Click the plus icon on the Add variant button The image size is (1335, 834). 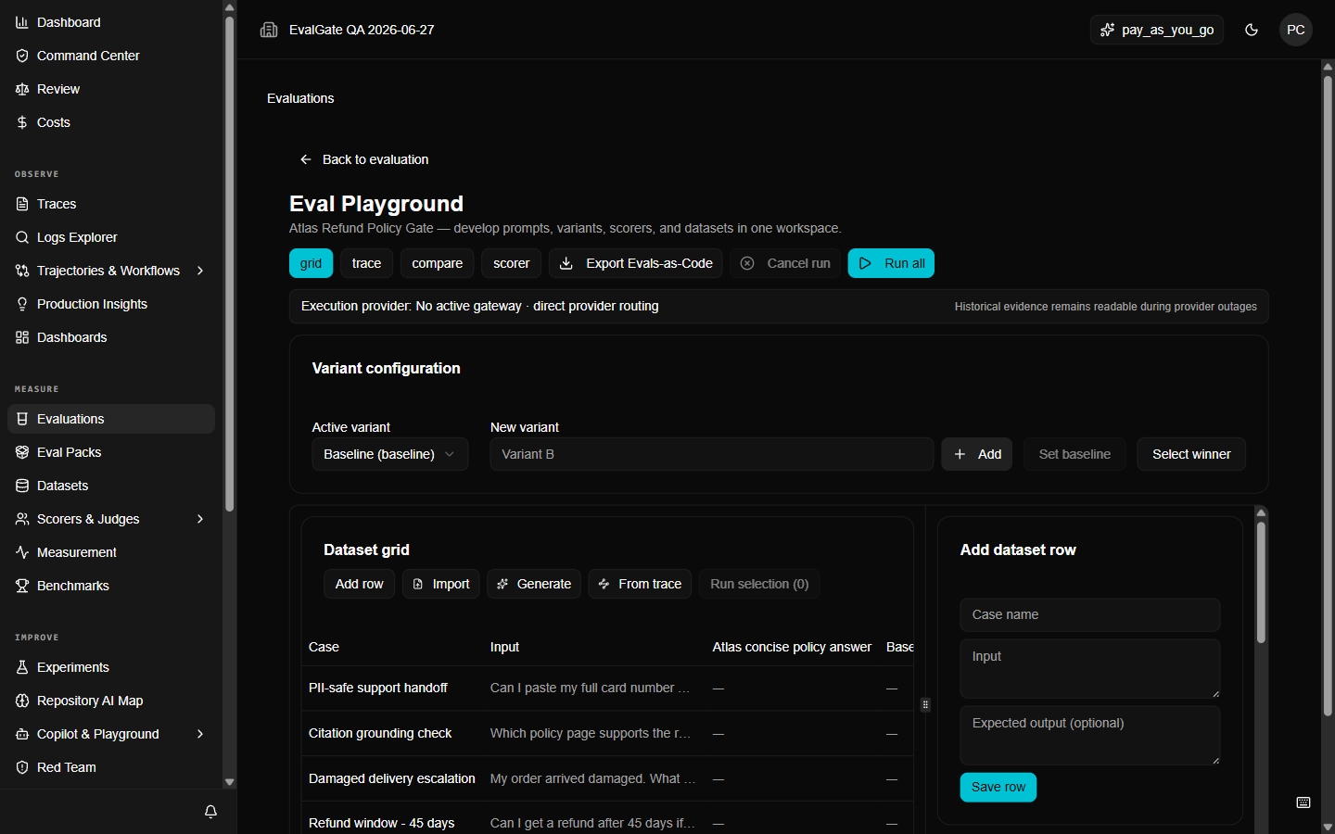click(x=960, y=454)
